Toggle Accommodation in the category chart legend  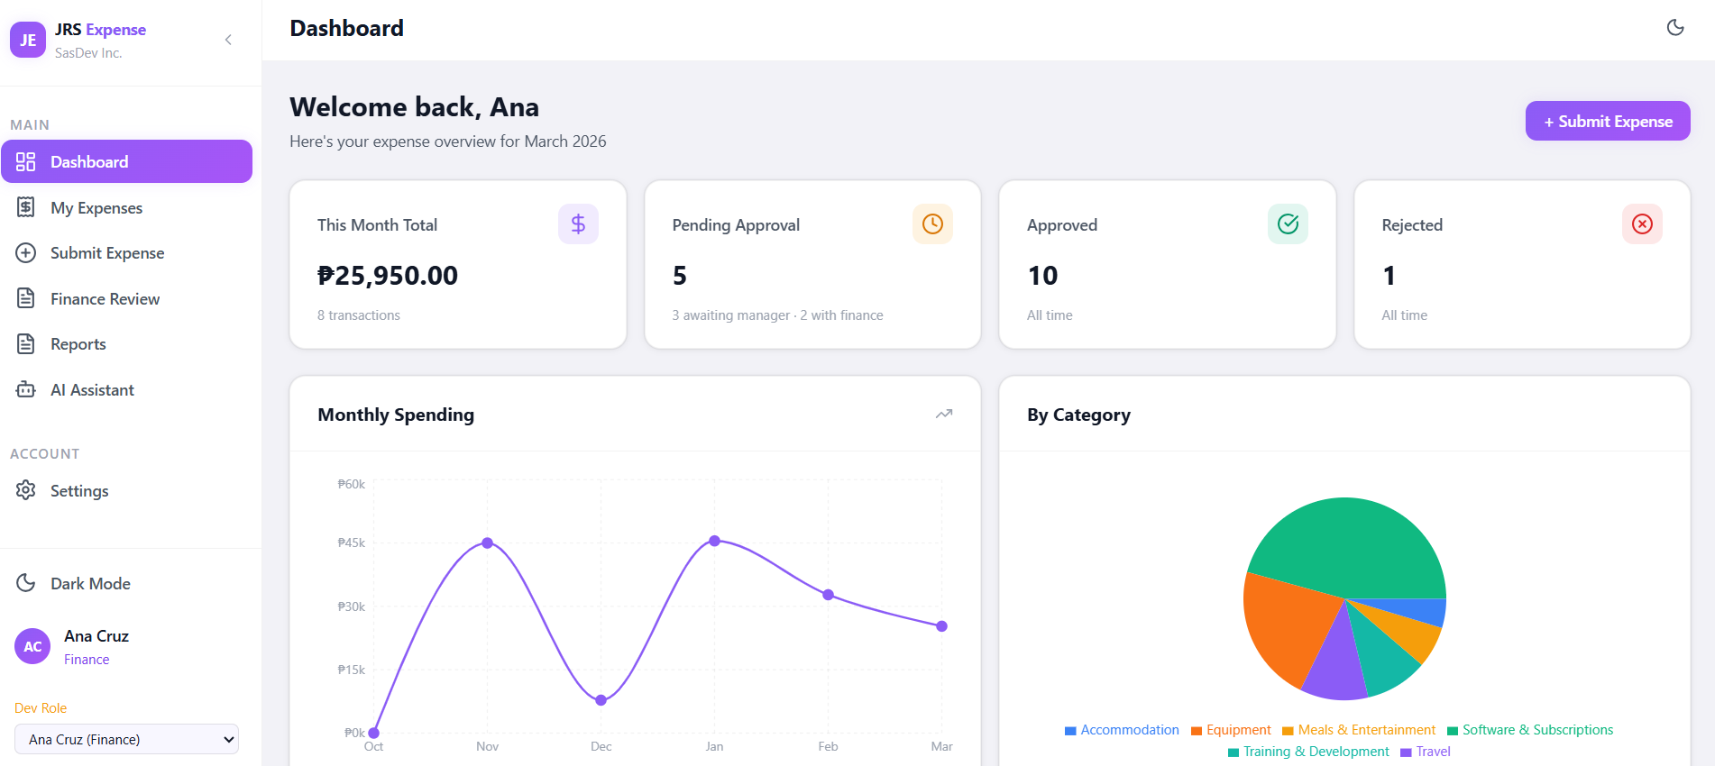point(1121,730)
